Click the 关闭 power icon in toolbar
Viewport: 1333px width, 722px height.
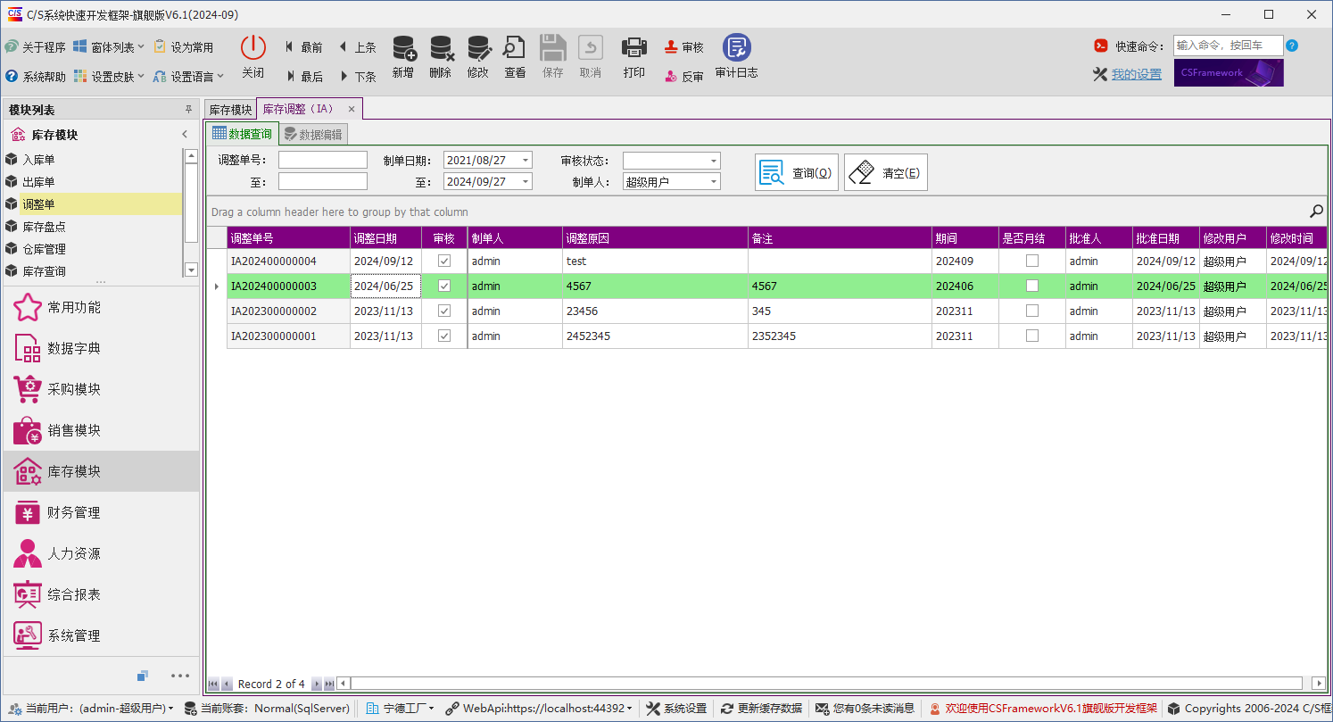click(253, 47)
